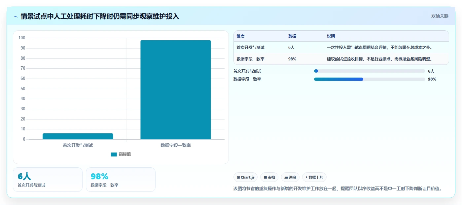Click the 数据 column header
Screen dimensions: 462x205
[292, 36]
